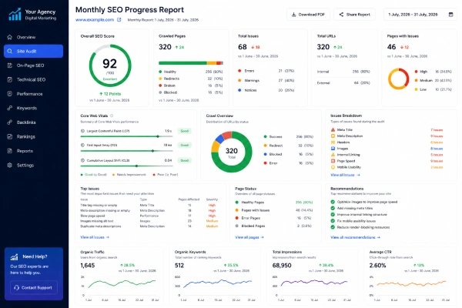Click '7 issues' beside Meta Title
The width and height of the screenshot is (462, 308).
(437, 129)
